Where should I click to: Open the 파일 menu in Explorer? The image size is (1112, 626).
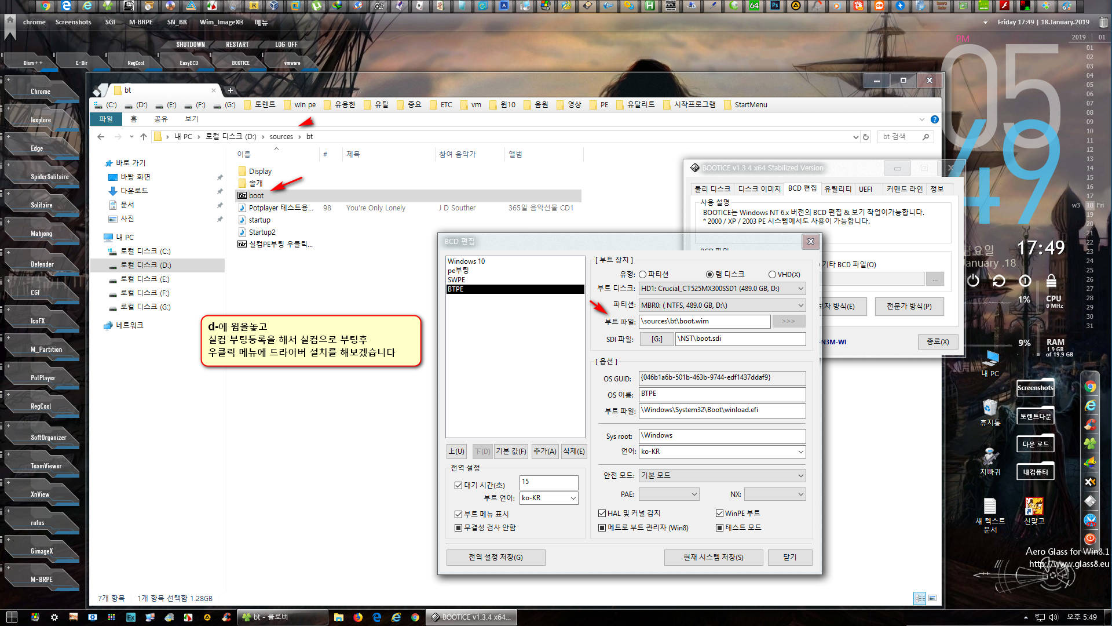[x=106, y=119]
